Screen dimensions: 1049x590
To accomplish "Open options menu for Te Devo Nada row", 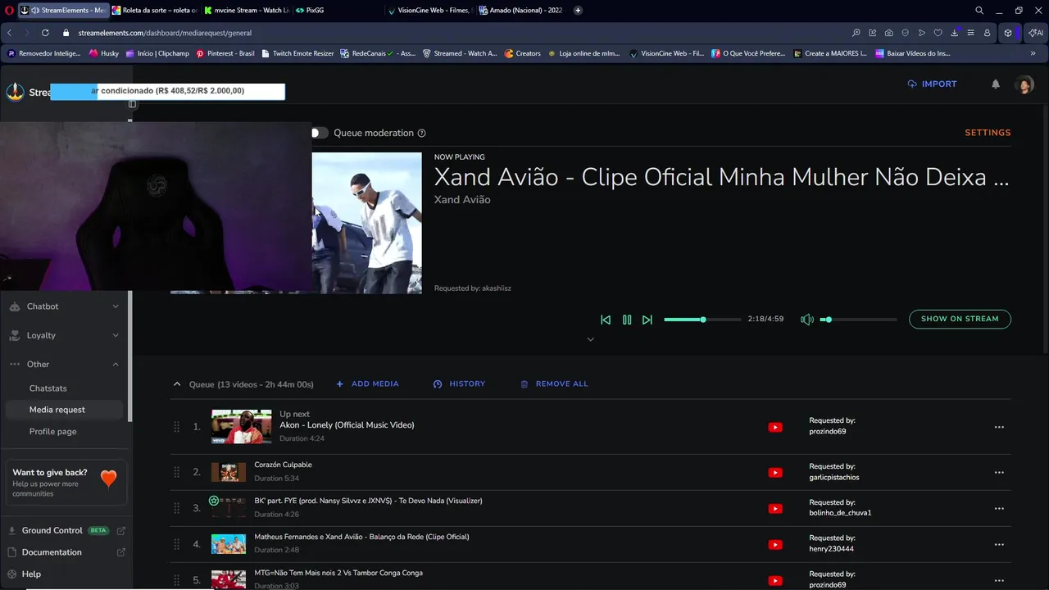I will tap(999, 508).
